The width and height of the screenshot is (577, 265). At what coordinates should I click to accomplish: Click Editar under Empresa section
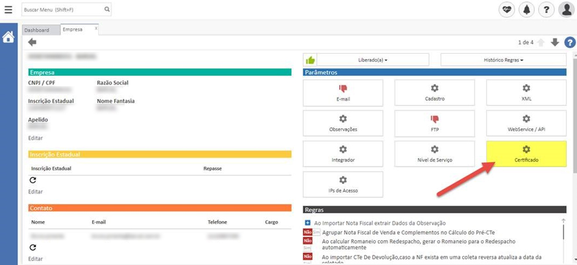(36, 138)
